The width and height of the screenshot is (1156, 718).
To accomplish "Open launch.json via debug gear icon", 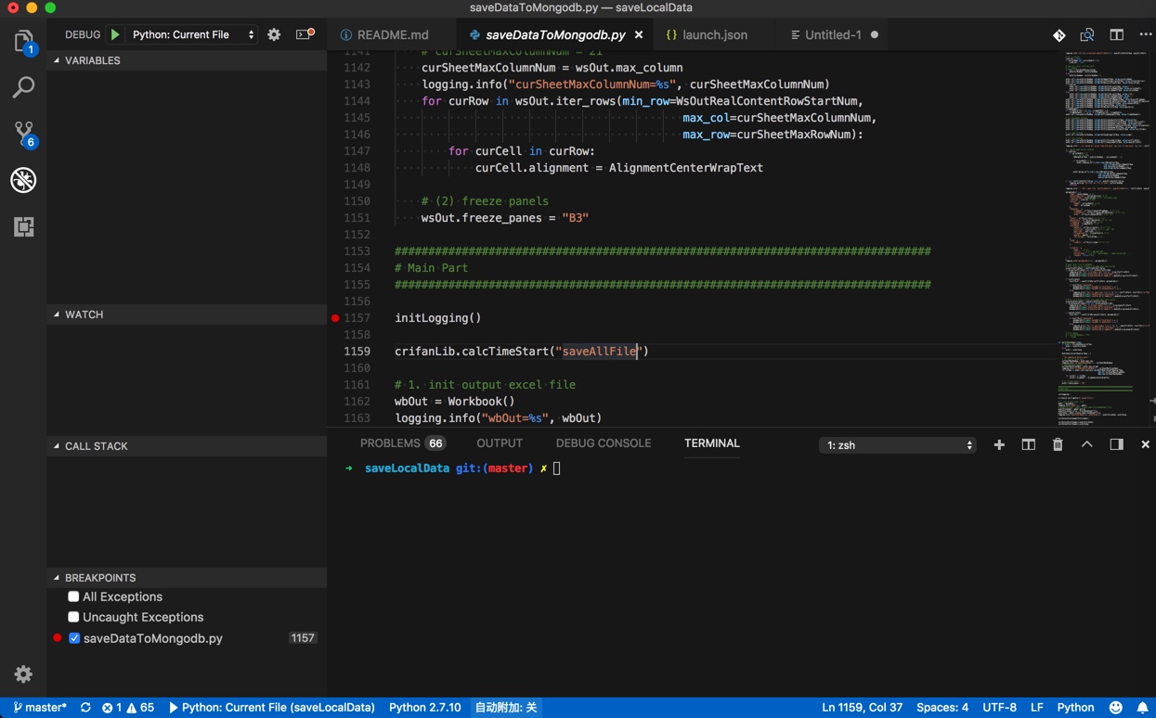I will coord(274,34).
